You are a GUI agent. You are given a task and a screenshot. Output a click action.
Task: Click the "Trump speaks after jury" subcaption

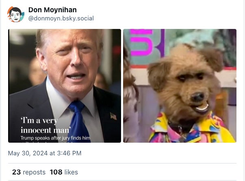[55, 139]
